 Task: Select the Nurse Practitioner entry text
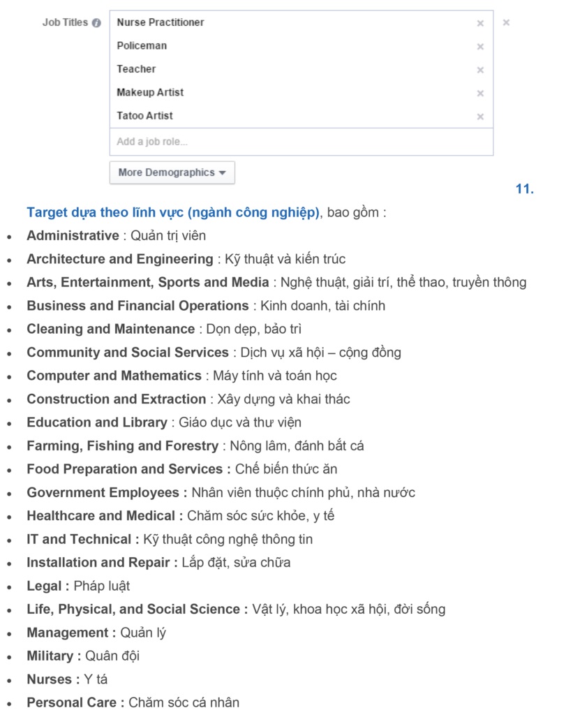[x=161, y=22]
